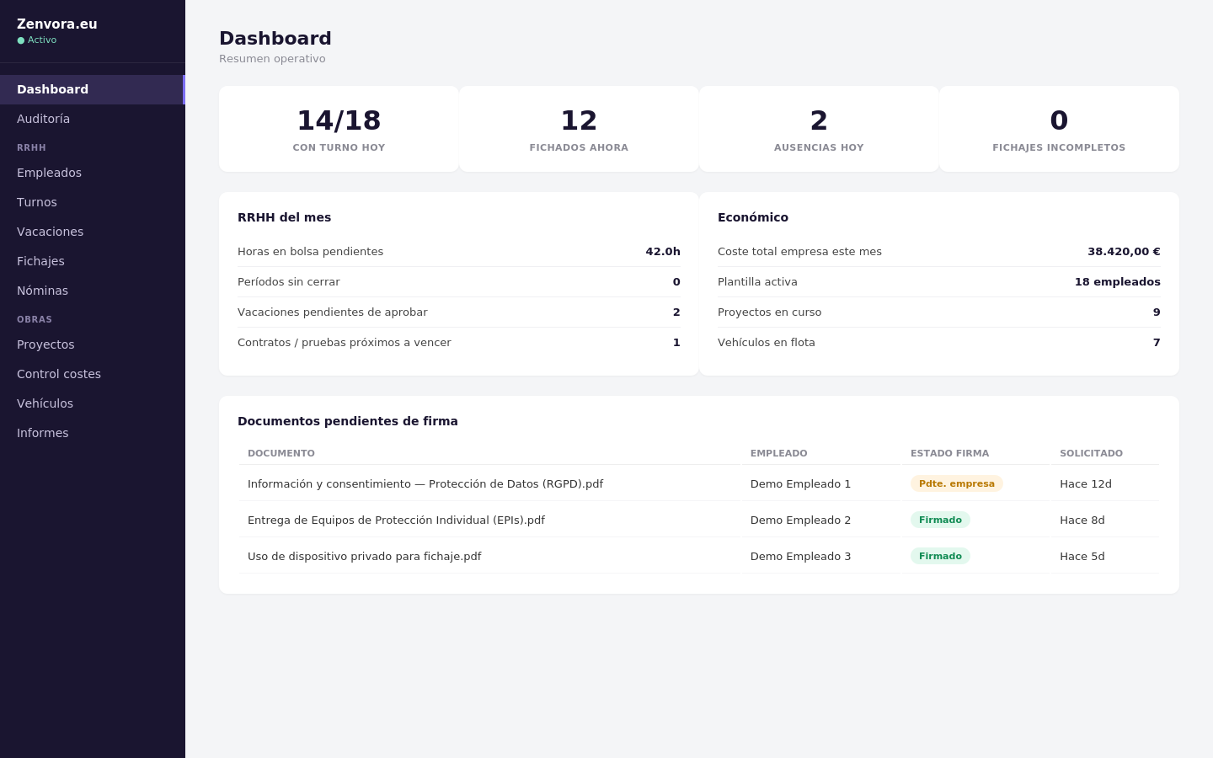Select the 42.0h value
The width and height of the screenshot is (1213, 758).
click(x=663, y=252)
